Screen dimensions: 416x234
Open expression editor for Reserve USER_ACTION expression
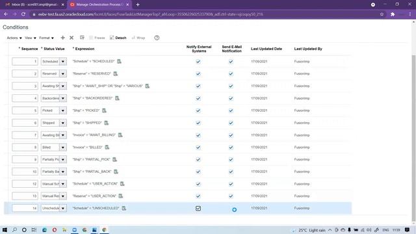(121, 196)
